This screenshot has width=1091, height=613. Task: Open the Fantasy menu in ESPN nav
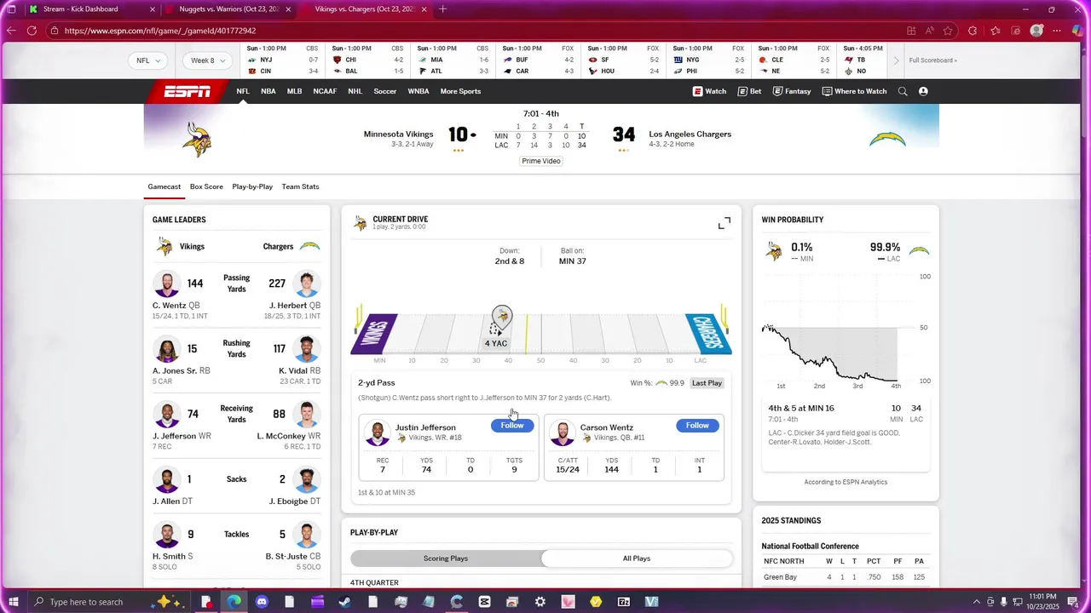click(x=792, y=91)
